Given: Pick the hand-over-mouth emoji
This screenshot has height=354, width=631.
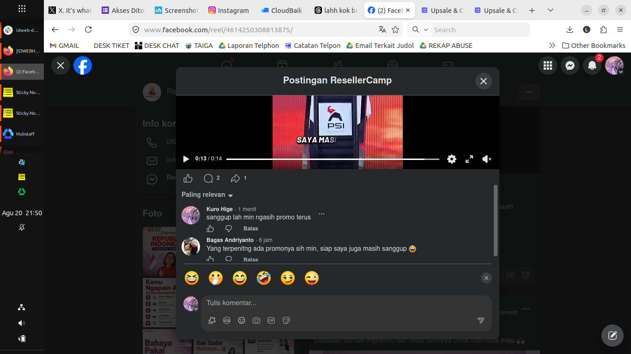Looking at the screenshot, I should (x=216, y=278).
